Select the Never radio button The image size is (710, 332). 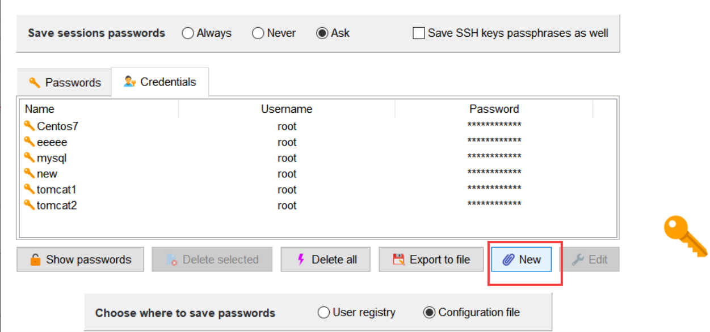pos(258,33)
